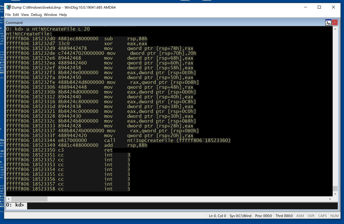Open the View menu
This screenshot has width=344, height=224.
(x=25, y=15)
